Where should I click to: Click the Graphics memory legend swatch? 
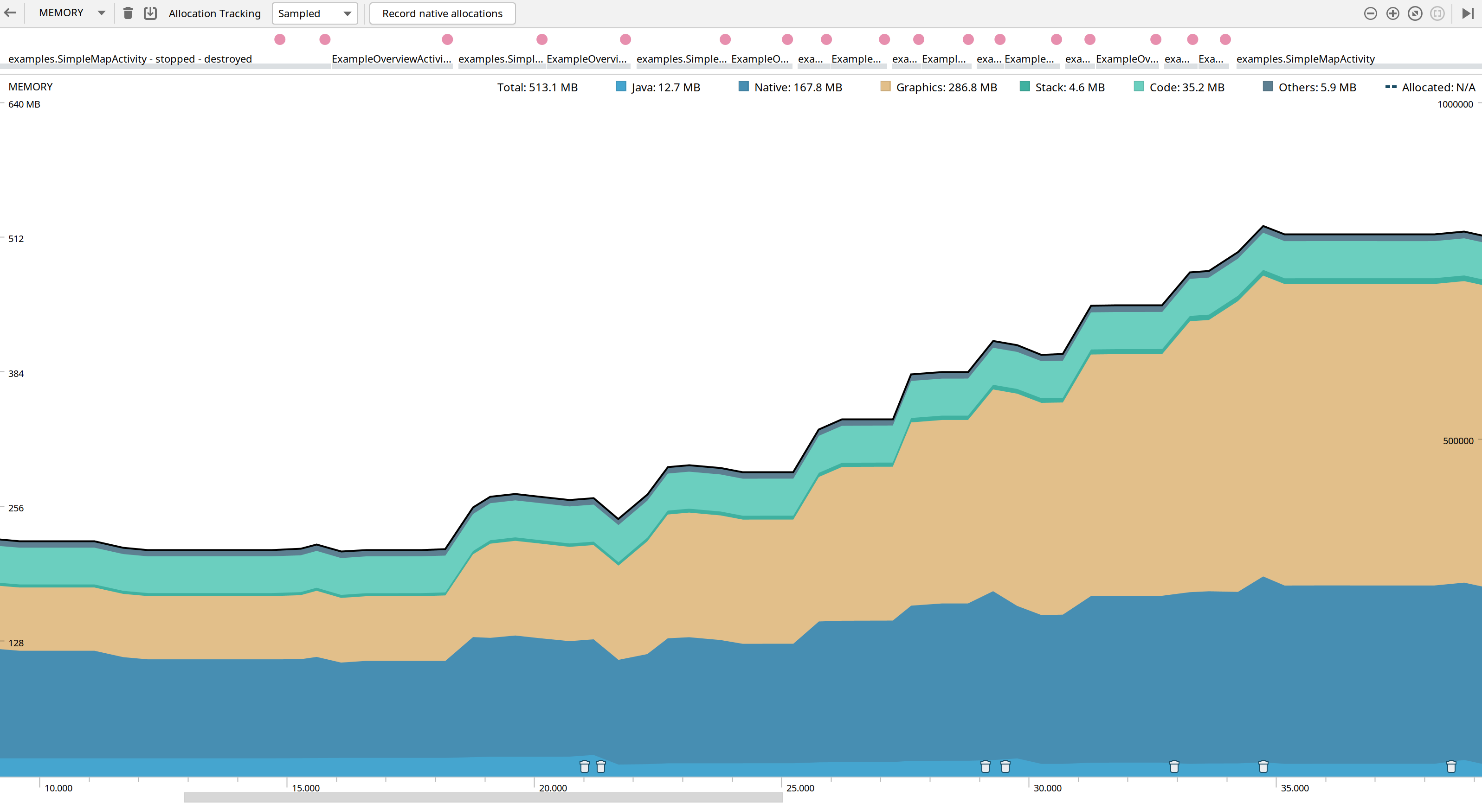886,87
